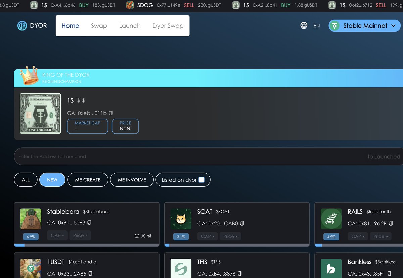This screenshot has width=403, height=278.
Task: Open Stablebara's website via the globe icon
Action: click(136, 236)
